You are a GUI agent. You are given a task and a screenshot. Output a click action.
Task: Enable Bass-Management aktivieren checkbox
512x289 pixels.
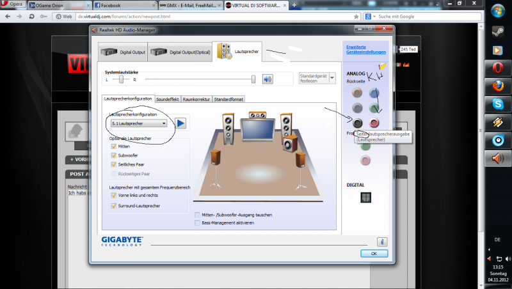197,223
